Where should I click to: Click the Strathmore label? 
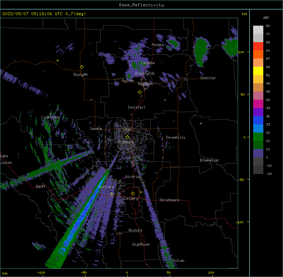pos(169,200)
